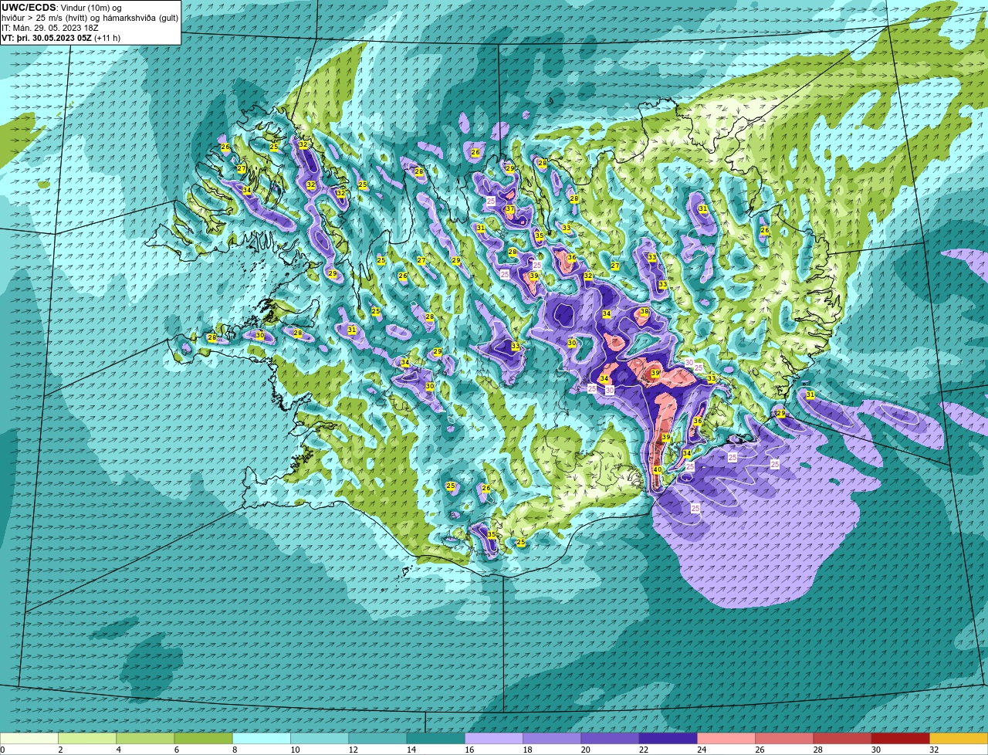Click the dark red 30–32 m/s legend swatch

click(901, 738)
